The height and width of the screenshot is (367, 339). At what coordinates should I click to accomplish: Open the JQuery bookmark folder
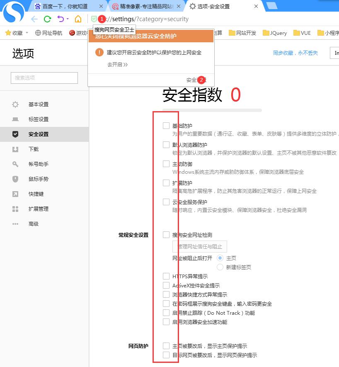coord(275,33)
